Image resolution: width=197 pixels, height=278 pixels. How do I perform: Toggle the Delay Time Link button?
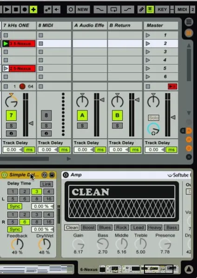coord(46,184)
